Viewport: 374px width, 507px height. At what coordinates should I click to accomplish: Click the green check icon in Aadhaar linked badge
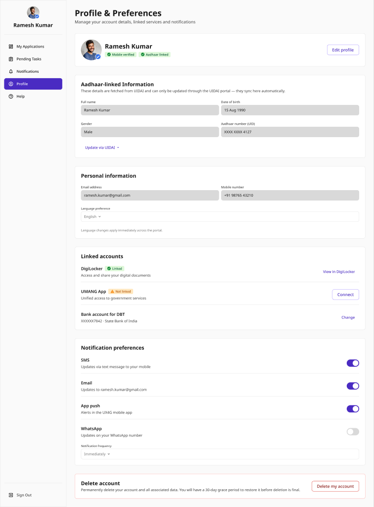pyautogui.click(x=142, y=54)
